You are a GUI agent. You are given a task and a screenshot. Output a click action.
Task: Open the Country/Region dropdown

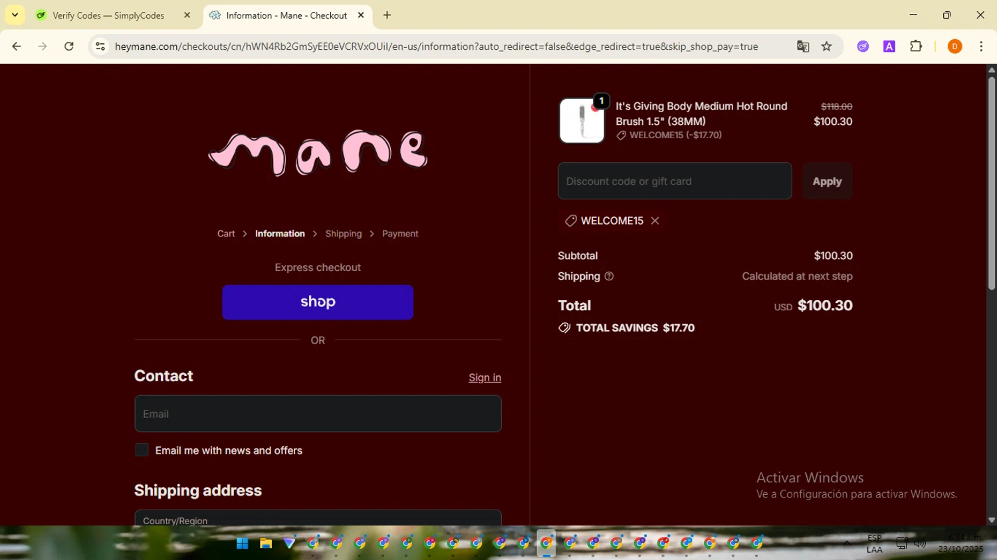click(x=318, y=518)
